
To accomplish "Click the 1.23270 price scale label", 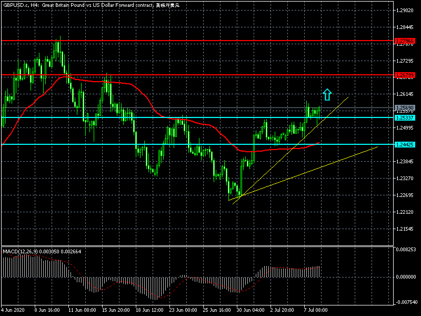I will pyautogui.click(x=405, y=178).
